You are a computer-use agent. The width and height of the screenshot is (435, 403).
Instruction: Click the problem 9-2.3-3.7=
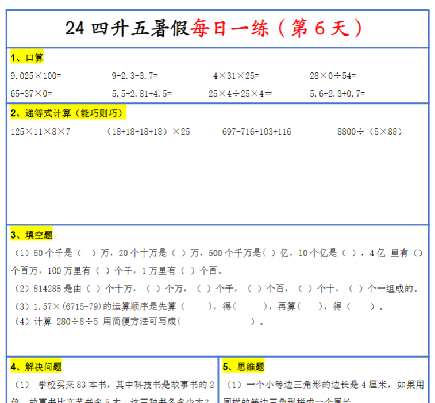(x=134, y=75)
